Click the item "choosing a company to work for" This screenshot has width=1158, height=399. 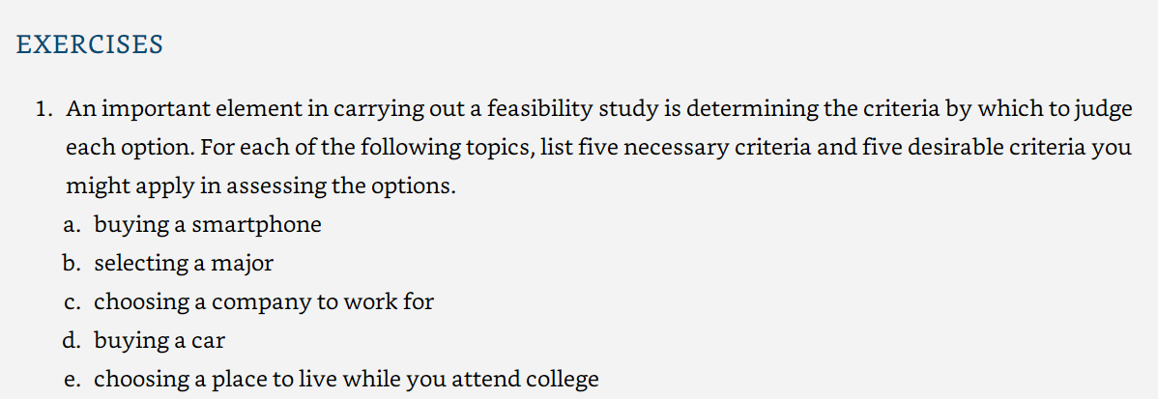pyautogui.click(x=264, y=301)
